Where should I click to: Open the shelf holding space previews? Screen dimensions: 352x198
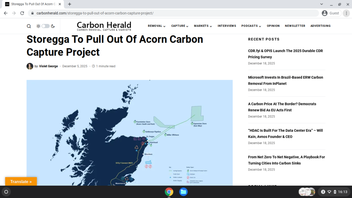tap(307, 192)
